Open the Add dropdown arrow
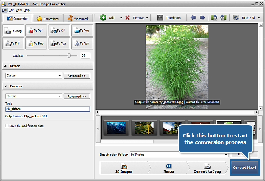This screenshot has width=265, height=181. 121,18
